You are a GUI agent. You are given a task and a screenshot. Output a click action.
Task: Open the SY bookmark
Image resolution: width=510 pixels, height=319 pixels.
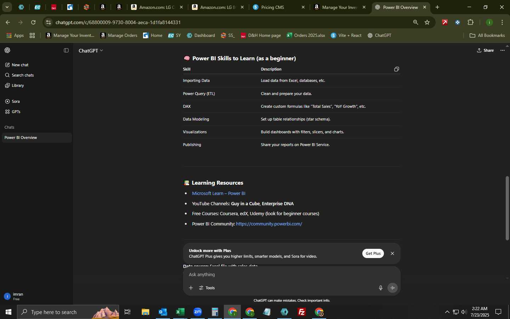(175, 35)
